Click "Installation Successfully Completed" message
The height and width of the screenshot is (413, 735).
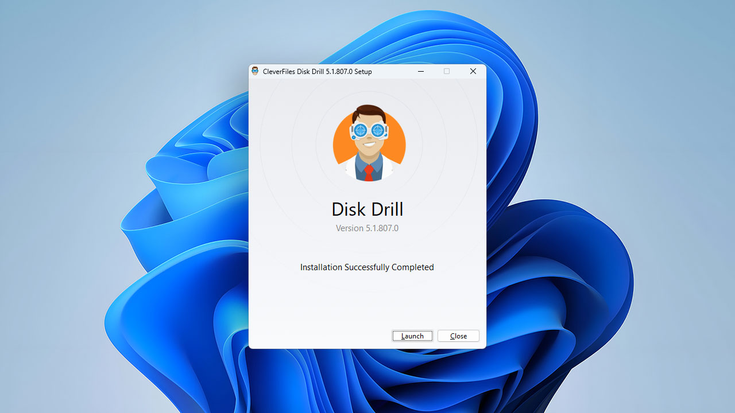click(367, 267)
